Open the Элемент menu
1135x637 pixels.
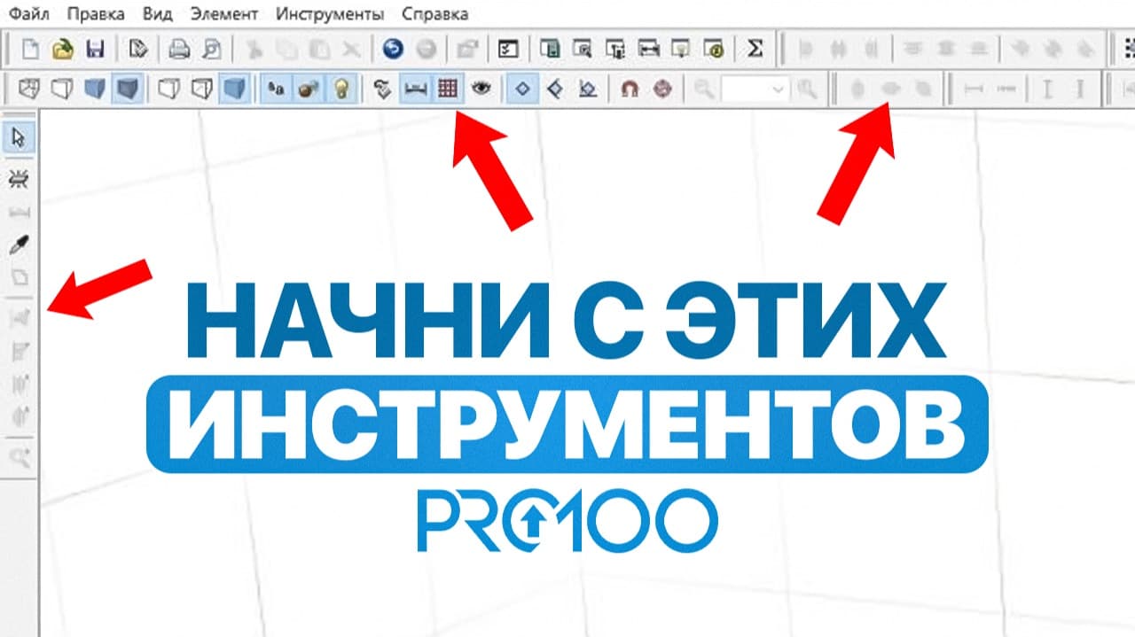pyautogui.click(x=224, y=14)
